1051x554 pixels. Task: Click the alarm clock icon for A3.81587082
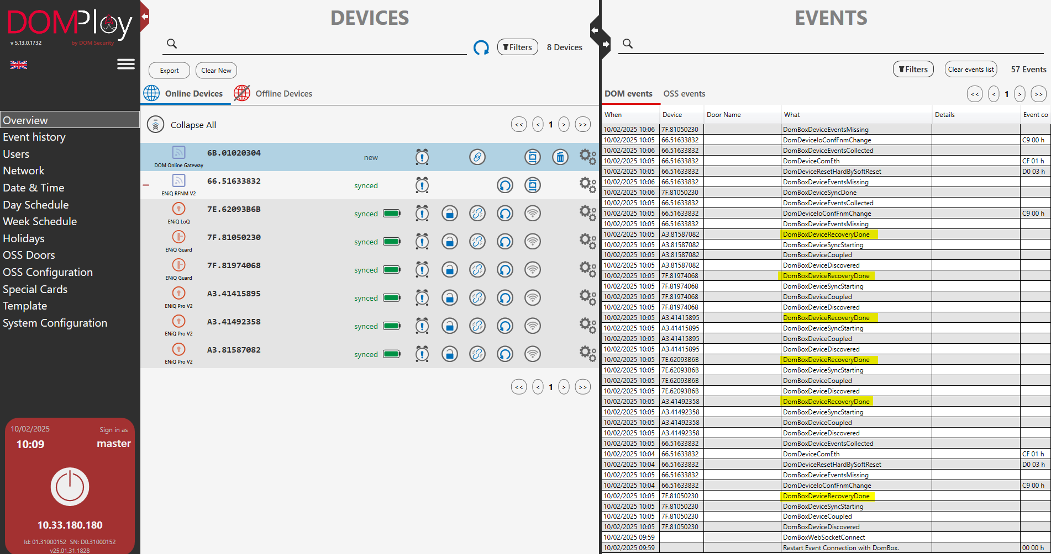[x=422, y=354]
